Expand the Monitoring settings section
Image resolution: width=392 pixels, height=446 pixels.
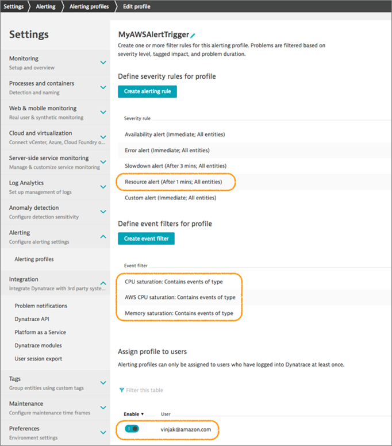pyautogui.click(x=103, y=63)
